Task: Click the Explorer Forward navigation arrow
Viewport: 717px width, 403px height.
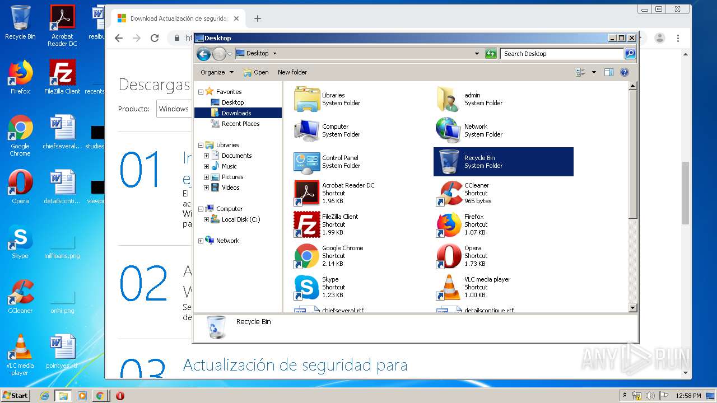Action: pyautogui.click(x=219, y=54)
